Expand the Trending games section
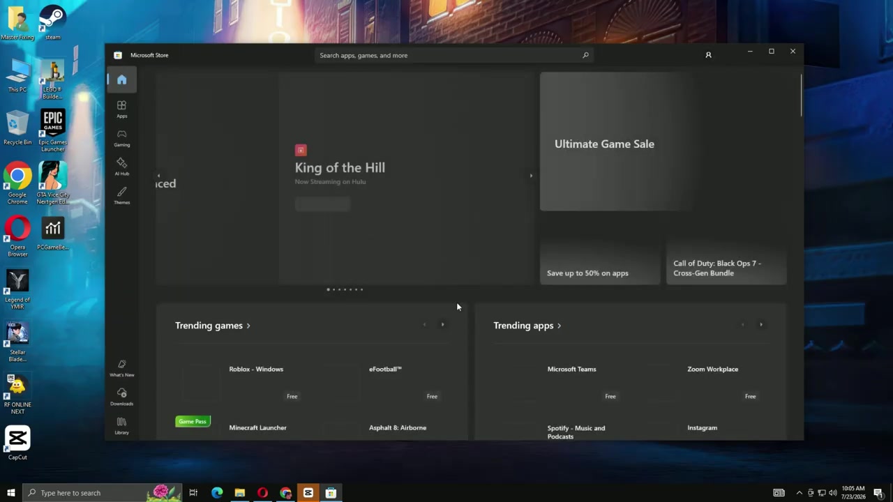Image resolution: width=893 pixels, height=502 pixels. point(213,326)
